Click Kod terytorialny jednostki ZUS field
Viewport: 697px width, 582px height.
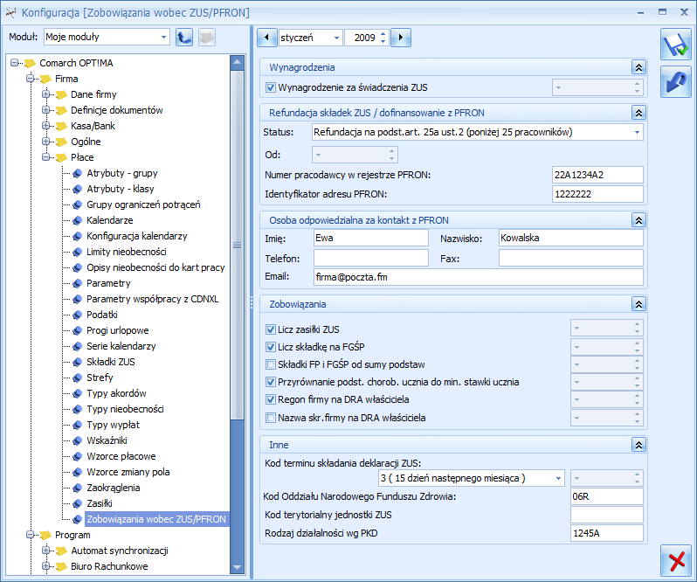pyautogui.click(x=607, y=515)
